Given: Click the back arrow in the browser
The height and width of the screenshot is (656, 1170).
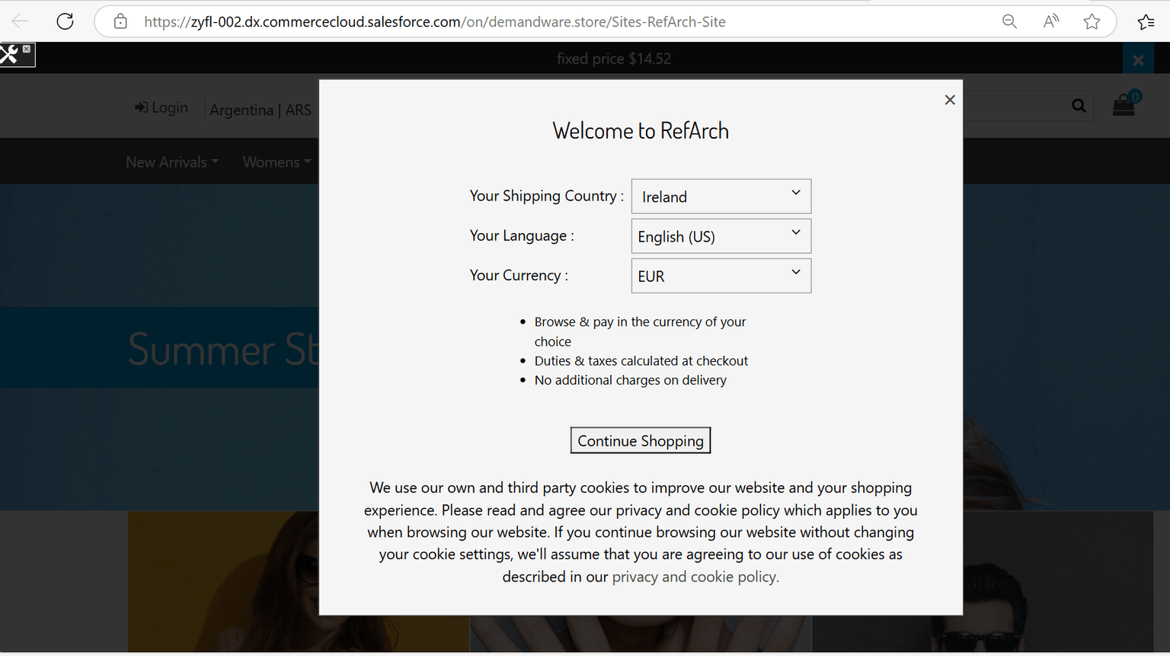Looking at the screenshot, I should pos(21,21).
